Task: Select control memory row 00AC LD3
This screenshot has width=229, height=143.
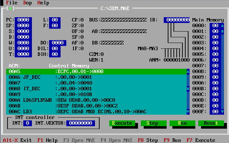Action: tap(96, 111)
